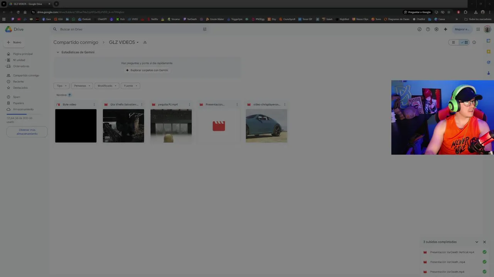The image size is (494, 277).
Task: Open browser extensions puzzle icon
Action: (465, 12)
